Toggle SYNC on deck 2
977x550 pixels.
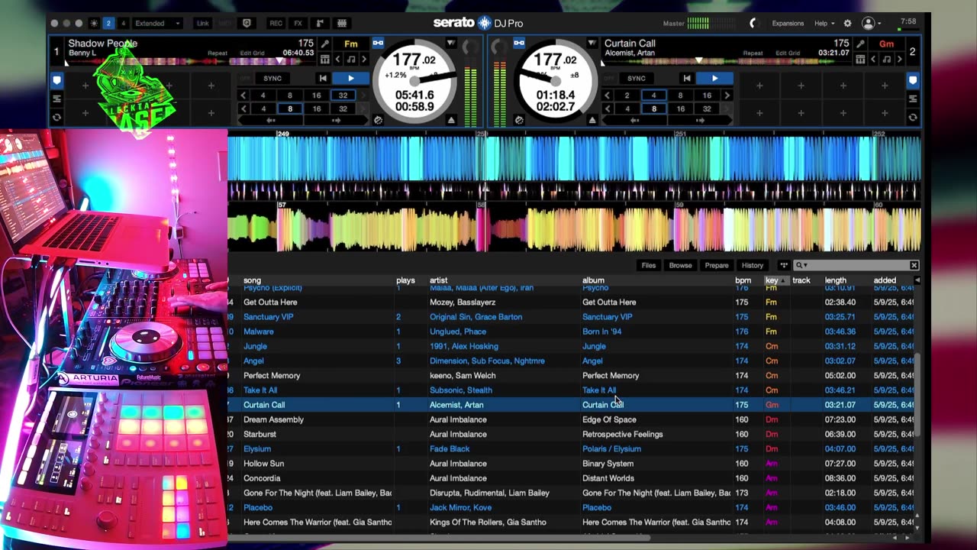tap(637, 78)
